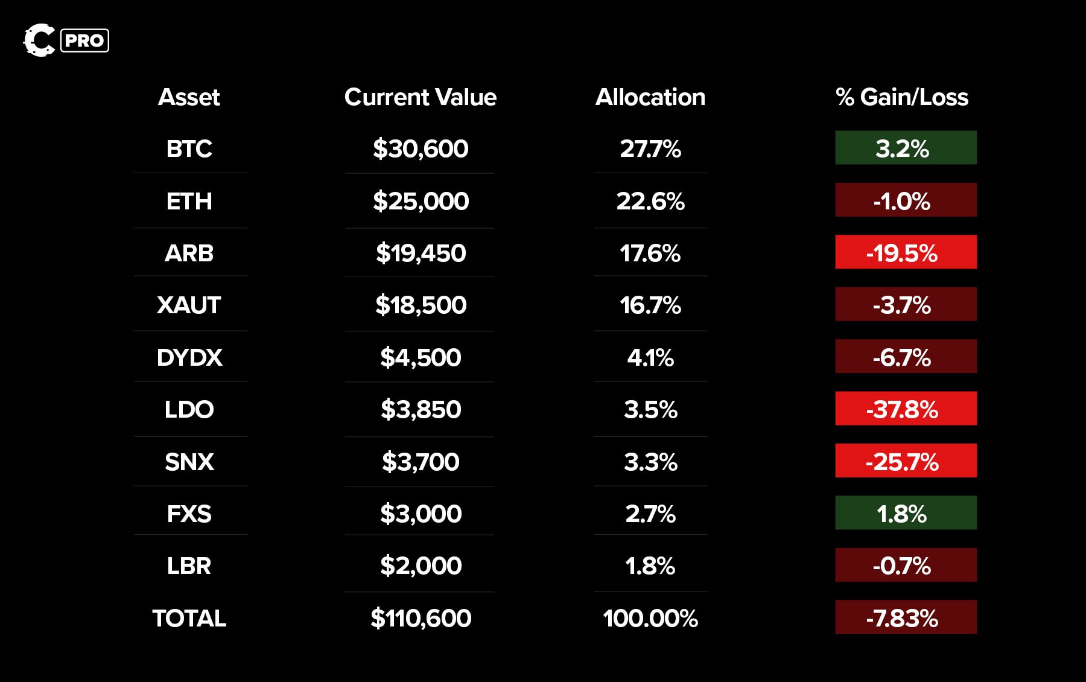Select the Asset column header
This screenshot has height=682, width=1086.
[x=189, y=97]
